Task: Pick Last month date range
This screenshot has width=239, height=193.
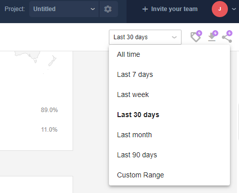Action: pyautogui.click(x=169, y=135)
